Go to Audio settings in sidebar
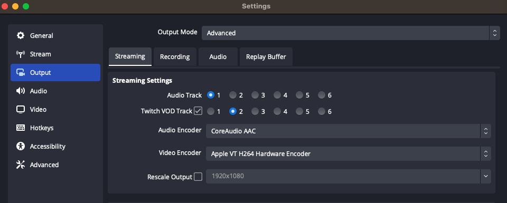The width and height of the screenshot is (507, 203). click(x=55, y=91)
